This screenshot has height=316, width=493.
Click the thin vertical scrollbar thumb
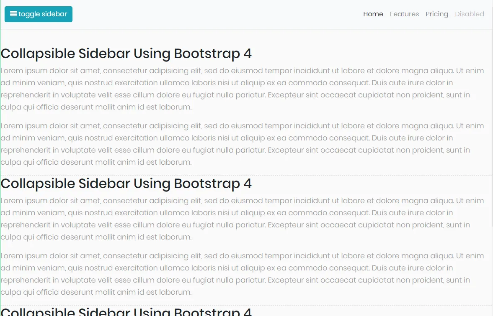coord(492,125)
